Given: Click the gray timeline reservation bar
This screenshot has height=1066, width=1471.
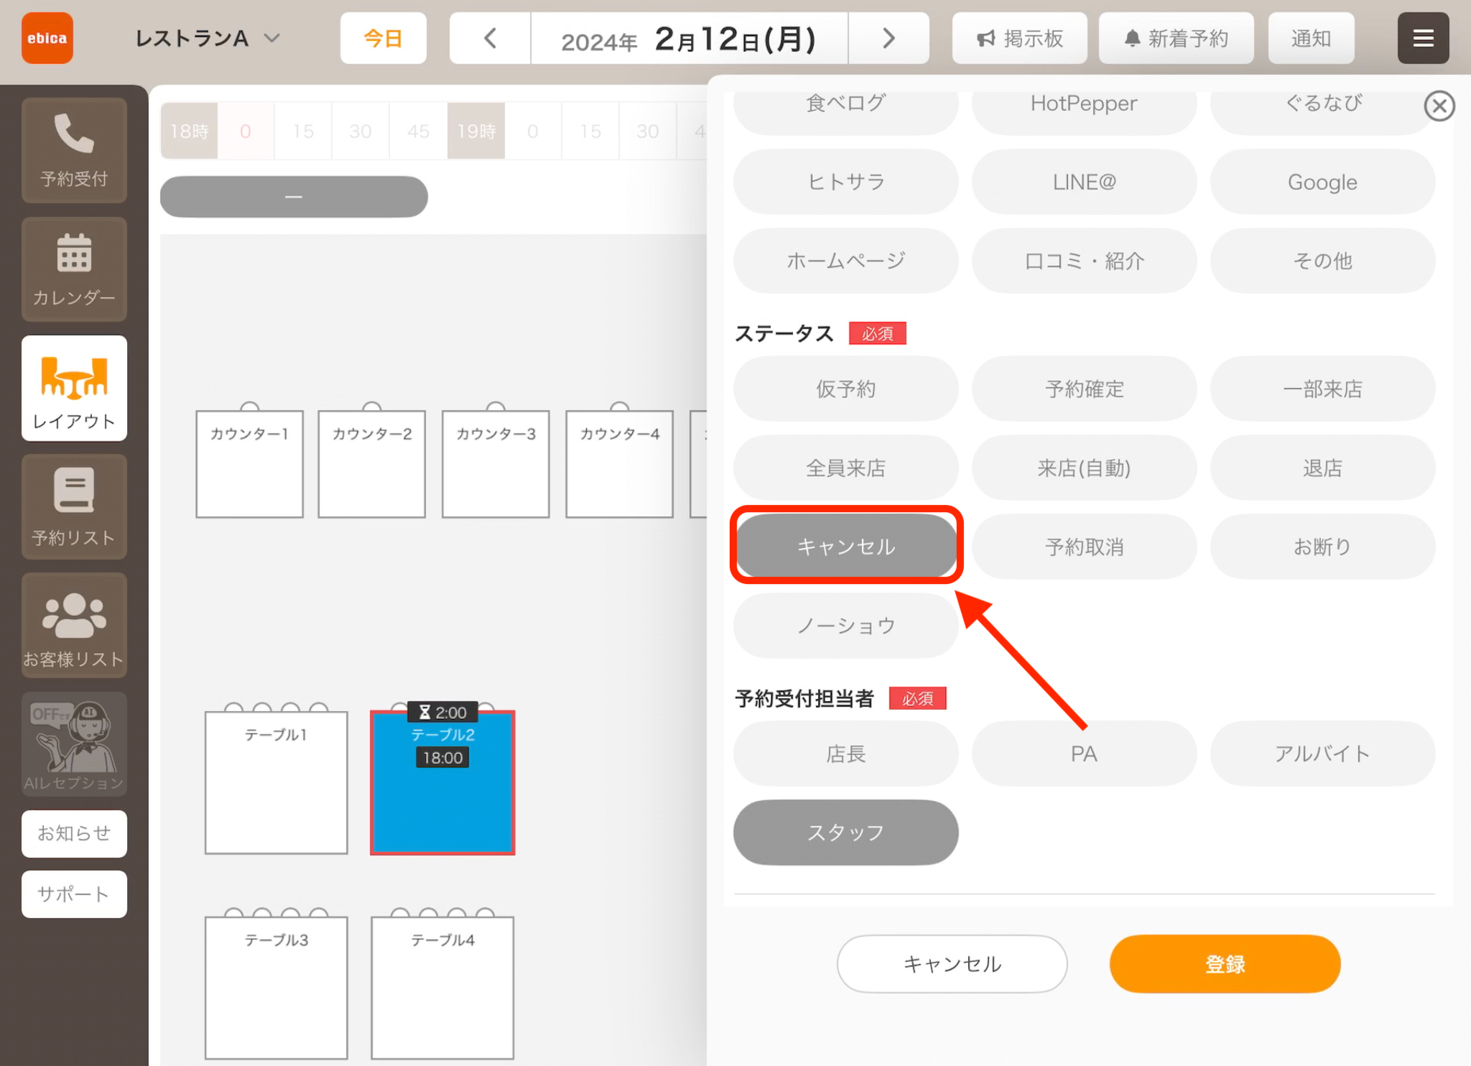Looking at the screenshot, I should (294, 197).
